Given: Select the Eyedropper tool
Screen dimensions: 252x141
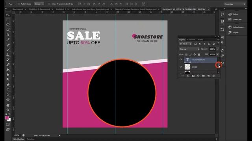Looking at the screenshot, I should [x=8, y=40].
